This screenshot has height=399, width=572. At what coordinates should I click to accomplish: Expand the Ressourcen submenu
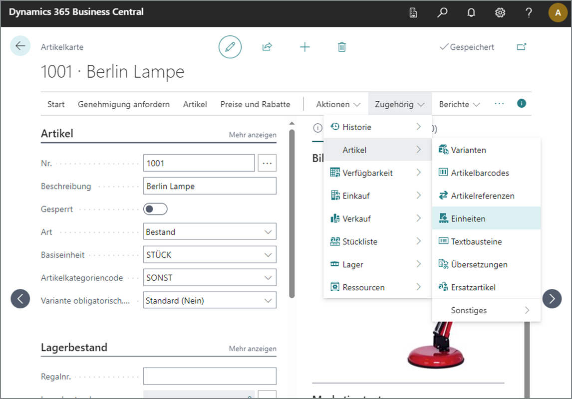[377, 287]
